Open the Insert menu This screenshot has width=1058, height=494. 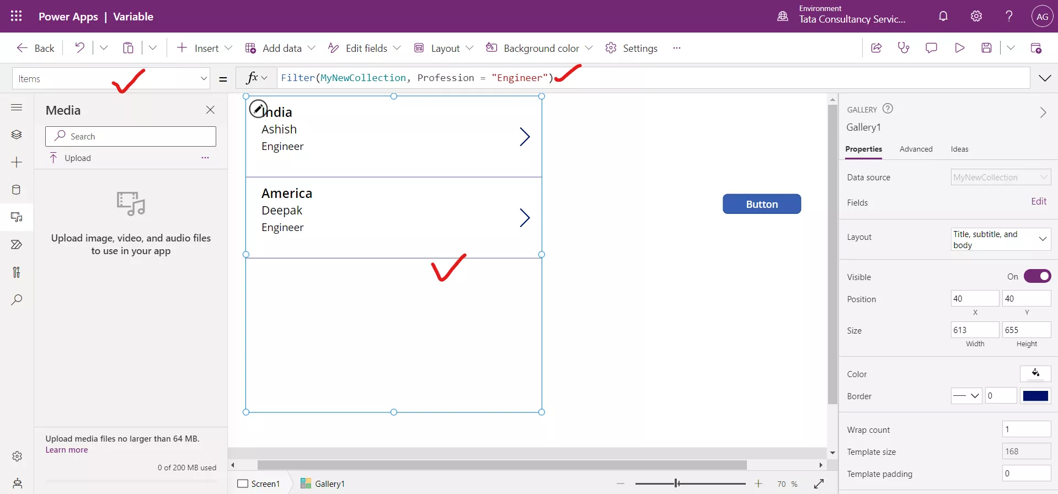coord(204,48)
